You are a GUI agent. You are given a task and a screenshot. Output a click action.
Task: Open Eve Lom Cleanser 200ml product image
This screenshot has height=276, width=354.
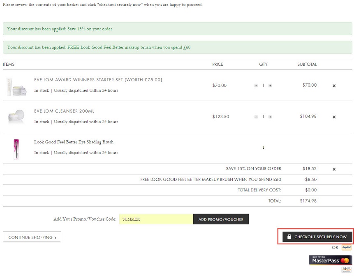pyautogui.click(x=16, y=117)
